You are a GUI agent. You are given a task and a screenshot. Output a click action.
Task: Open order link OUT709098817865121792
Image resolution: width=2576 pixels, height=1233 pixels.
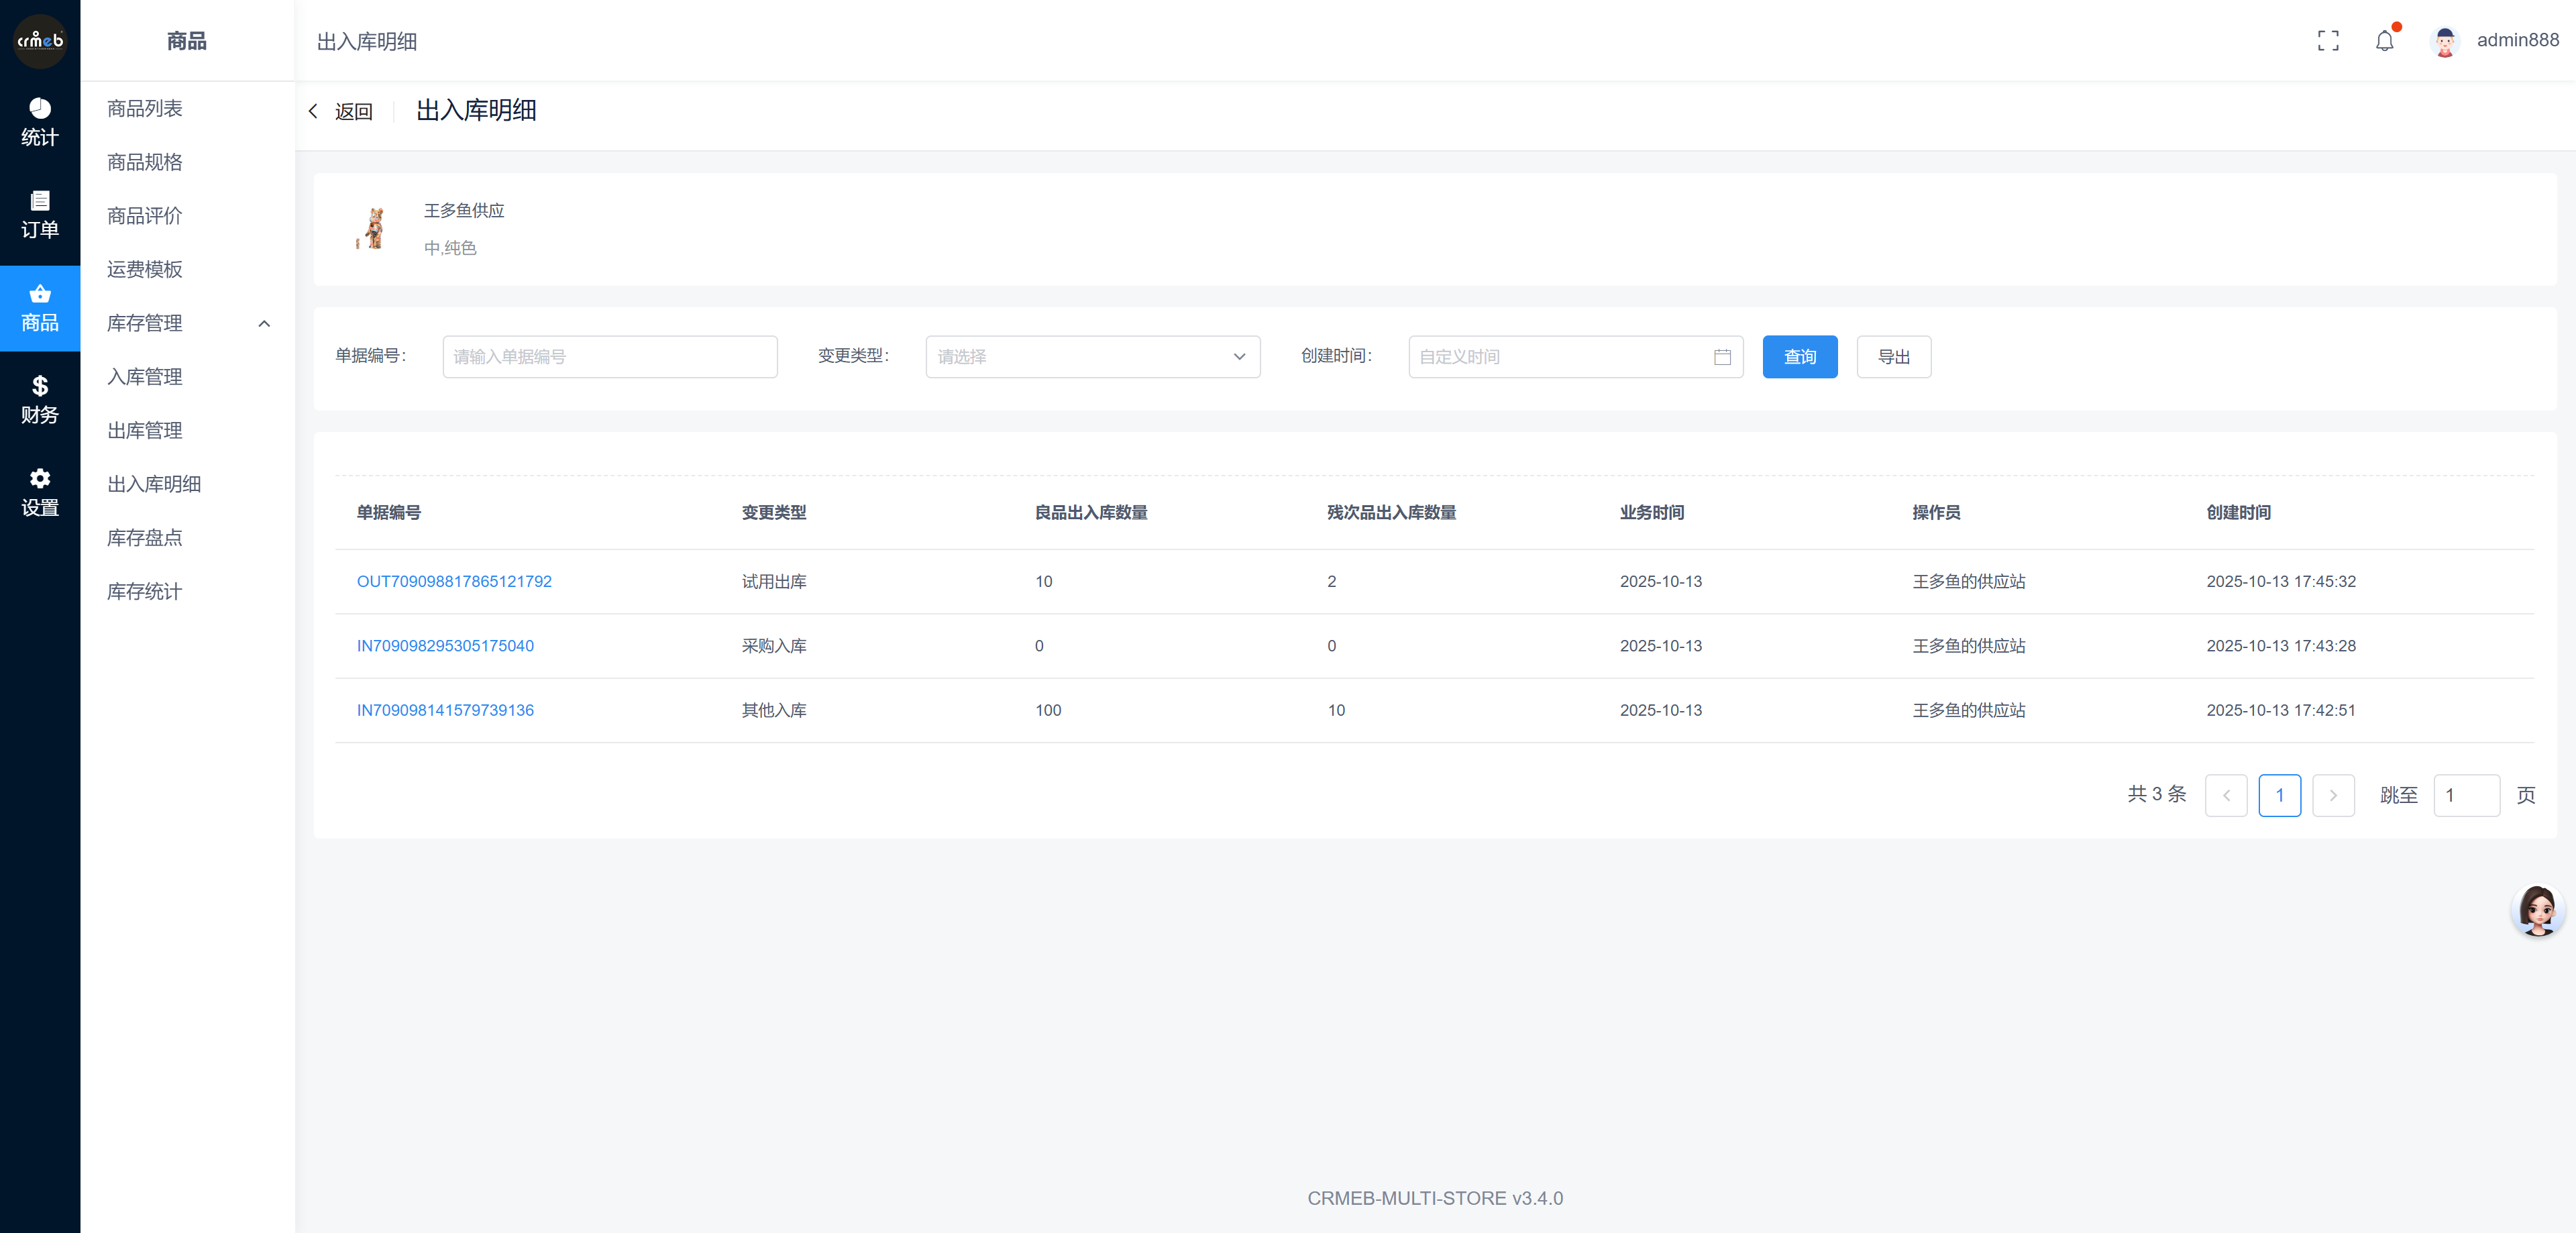tap(454, 582)
